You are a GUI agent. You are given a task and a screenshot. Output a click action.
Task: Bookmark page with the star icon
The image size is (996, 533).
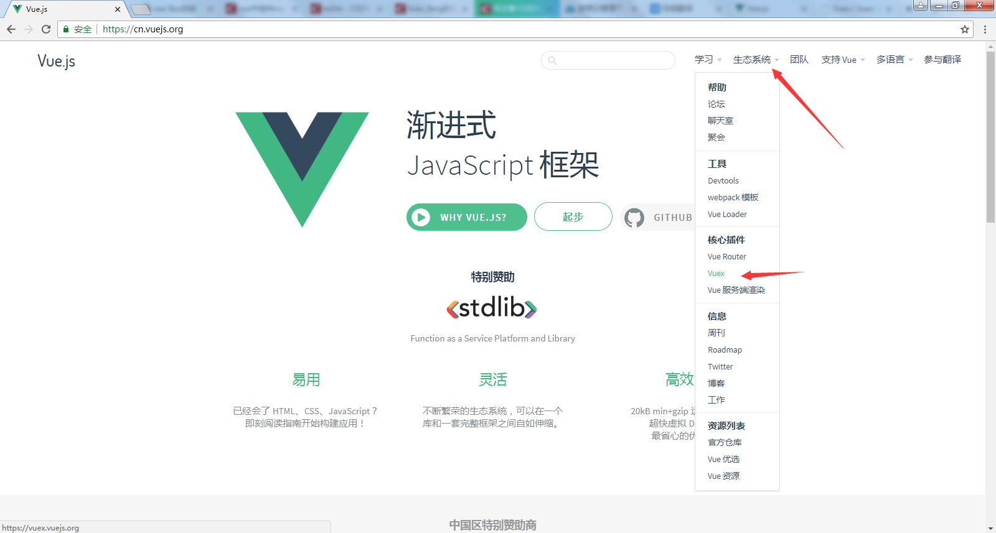coord(965,29)
